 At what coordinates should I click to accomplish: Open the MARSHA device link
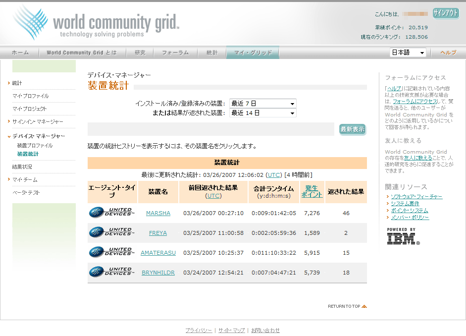pyautogui.click(x=158, y=213)
